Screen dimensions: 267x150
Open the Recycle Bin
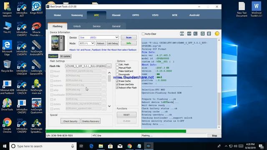pos(7,66)
